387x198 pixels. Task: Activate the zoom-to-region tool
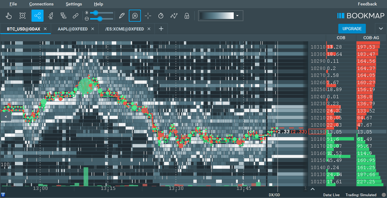coord(22,16)
